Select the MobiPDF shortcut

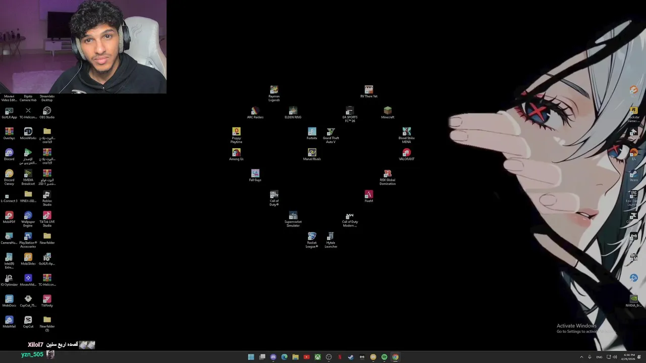point(9,217)
